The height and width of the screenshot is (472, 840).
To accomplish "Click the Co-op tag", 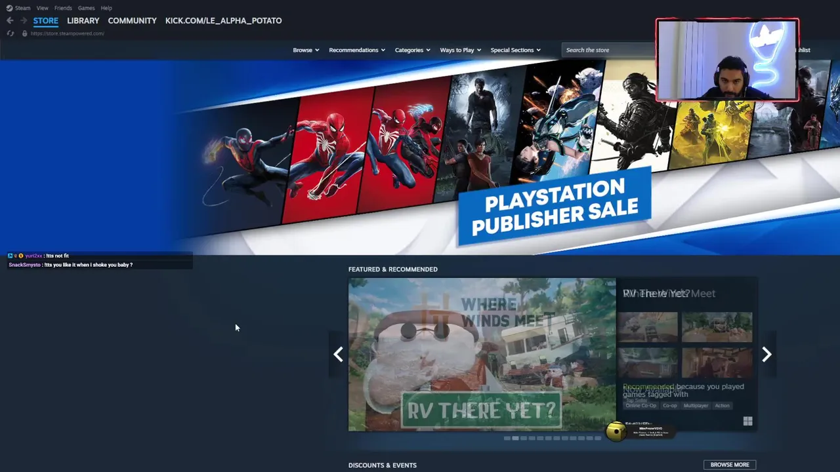I will (669, 406).
